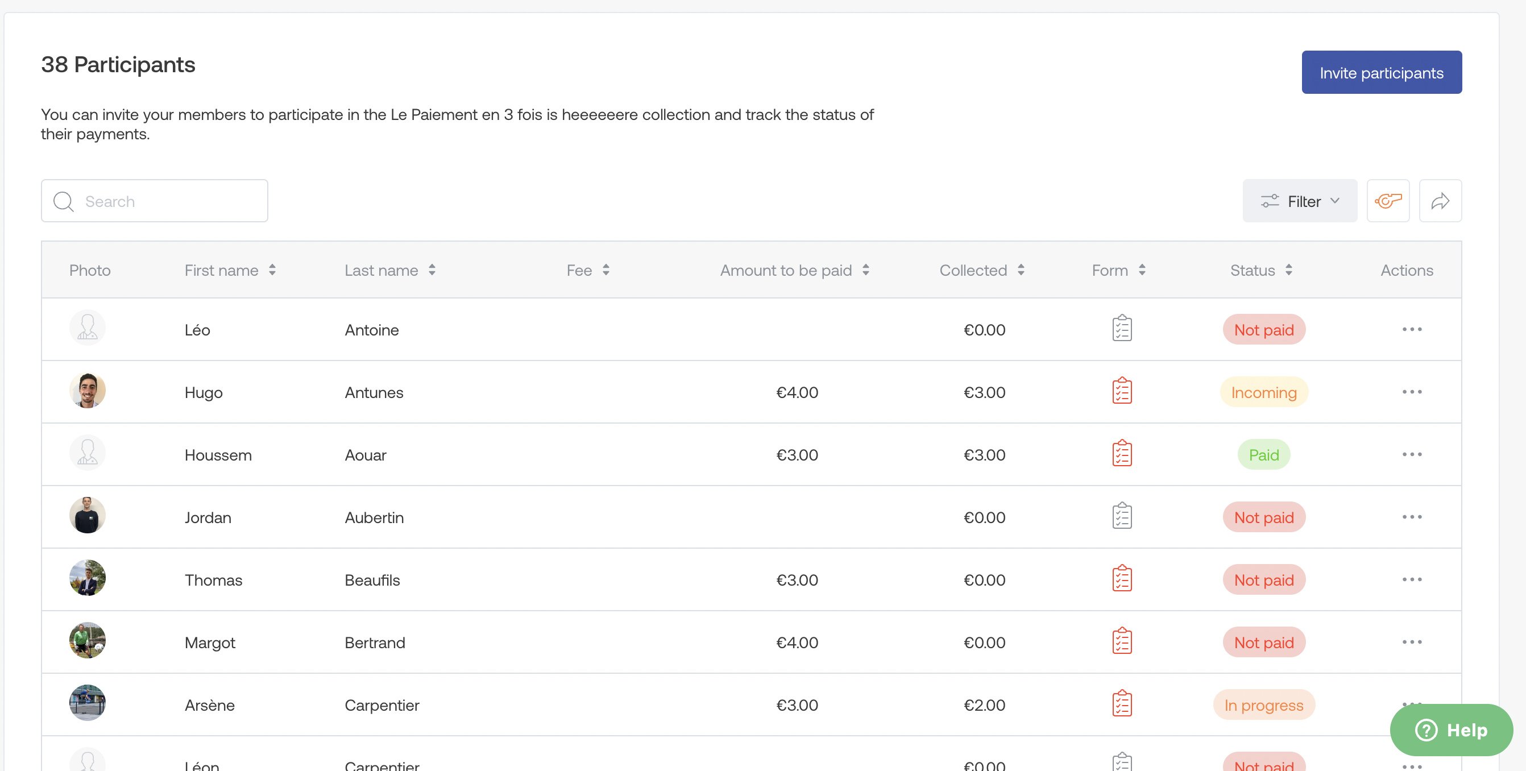The width and height of the screenshot is (1526, 771).
Task: Open the Help widget
Action: (1451, 729)
